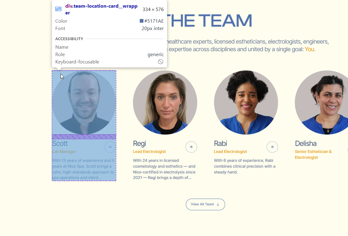
Task: Click the View All Team button
Action: tap(205, 204)
